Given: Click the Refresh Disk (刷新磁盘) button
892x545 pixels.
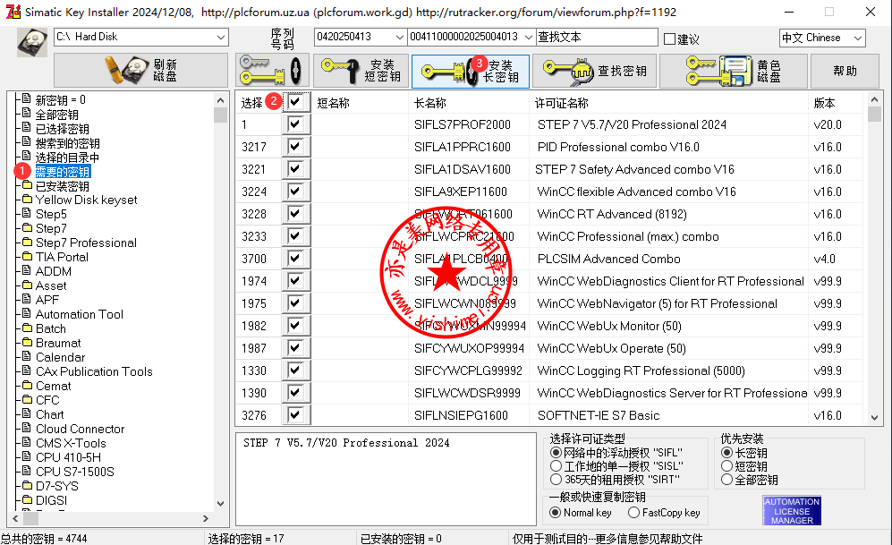Looking at the screenshot, I should (140, 71).
